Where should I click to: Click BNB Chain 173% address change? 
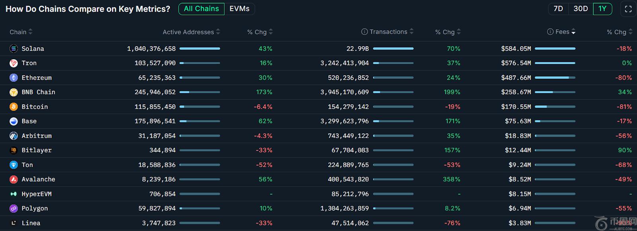pos(264,92)
